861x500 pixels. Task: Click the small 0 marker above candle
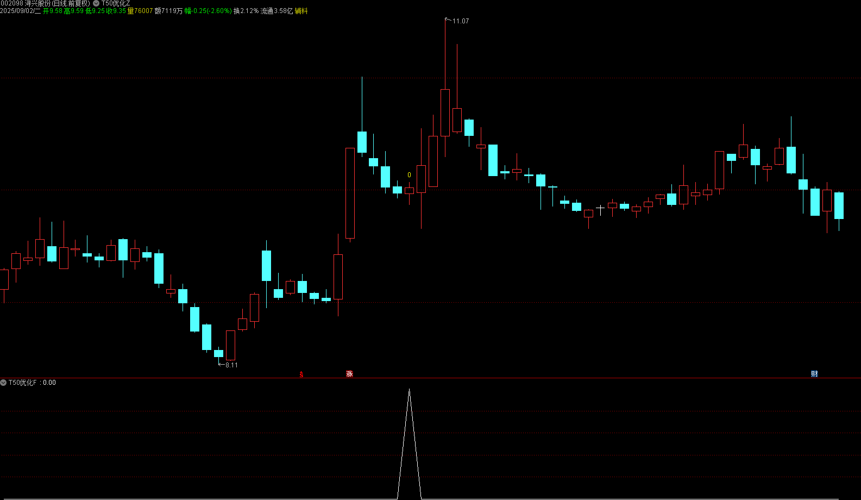tap(409, 175)
